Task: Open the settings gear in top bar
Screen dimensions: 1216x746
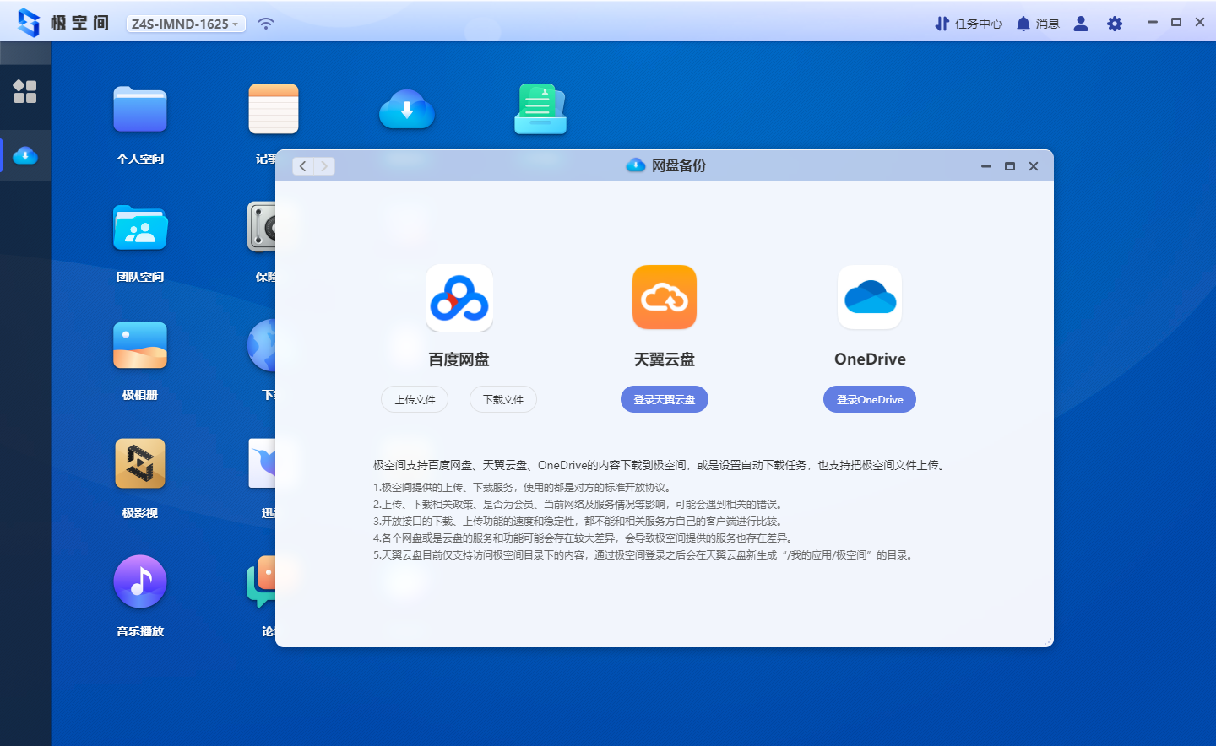Action: point(1115,24)
